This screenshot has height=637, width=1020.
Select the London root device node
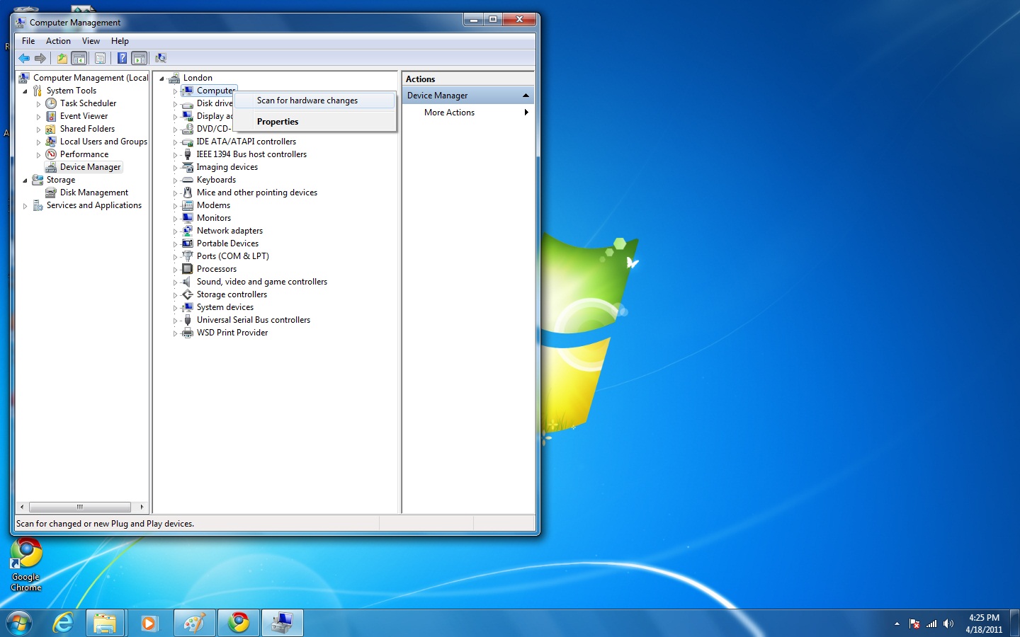[198, 78]
